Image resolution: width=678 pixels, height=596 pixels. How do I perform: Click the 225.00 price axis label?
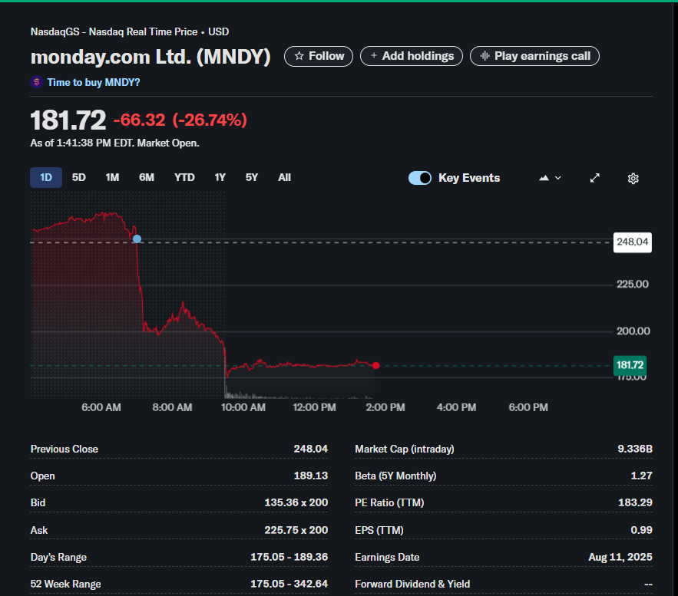632,284
